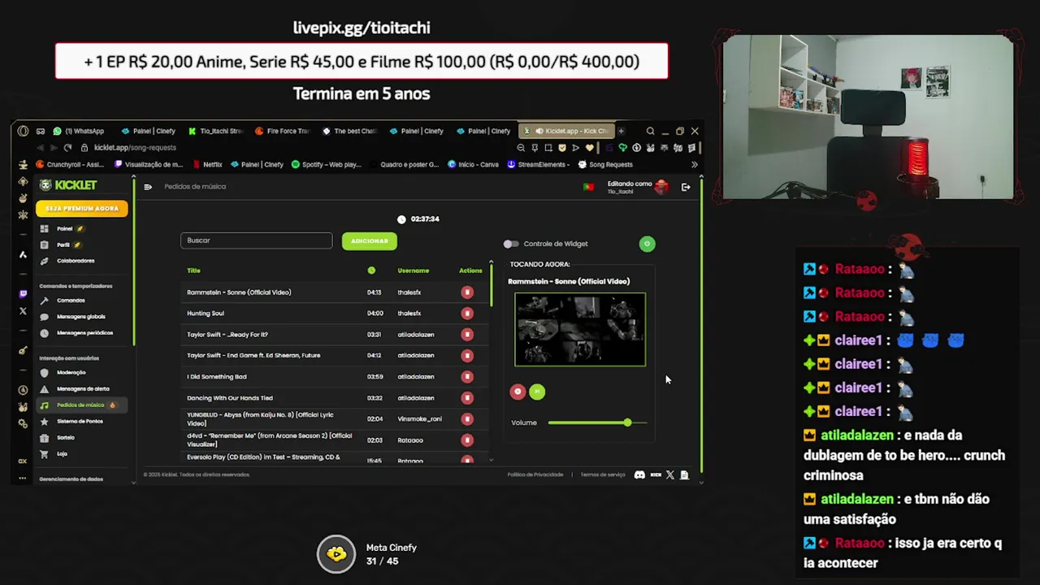Click user avatar next to Editando como
1040x585 pixels.
click(662, 187)
